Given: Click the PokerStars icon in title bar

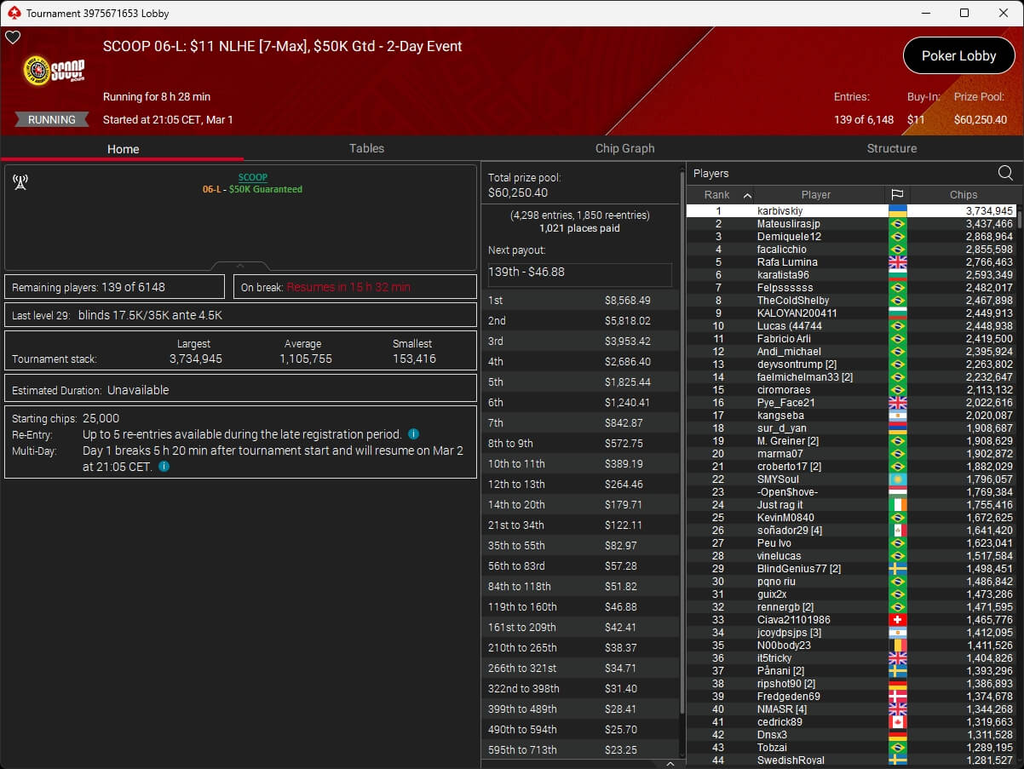Looking at the screenshot, I should [x=13, y=13].
